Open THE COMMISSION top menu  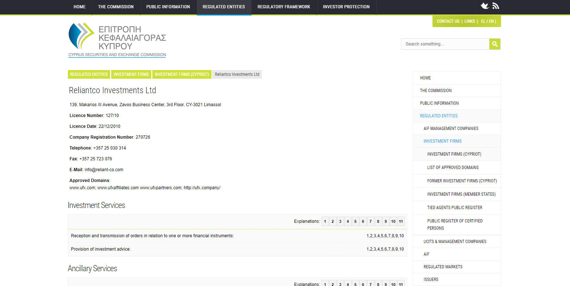coord(116,7)
